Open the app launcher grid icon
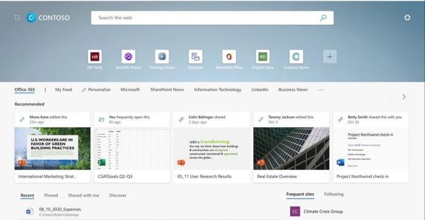 pyautogui.click(x=18, y=18)
